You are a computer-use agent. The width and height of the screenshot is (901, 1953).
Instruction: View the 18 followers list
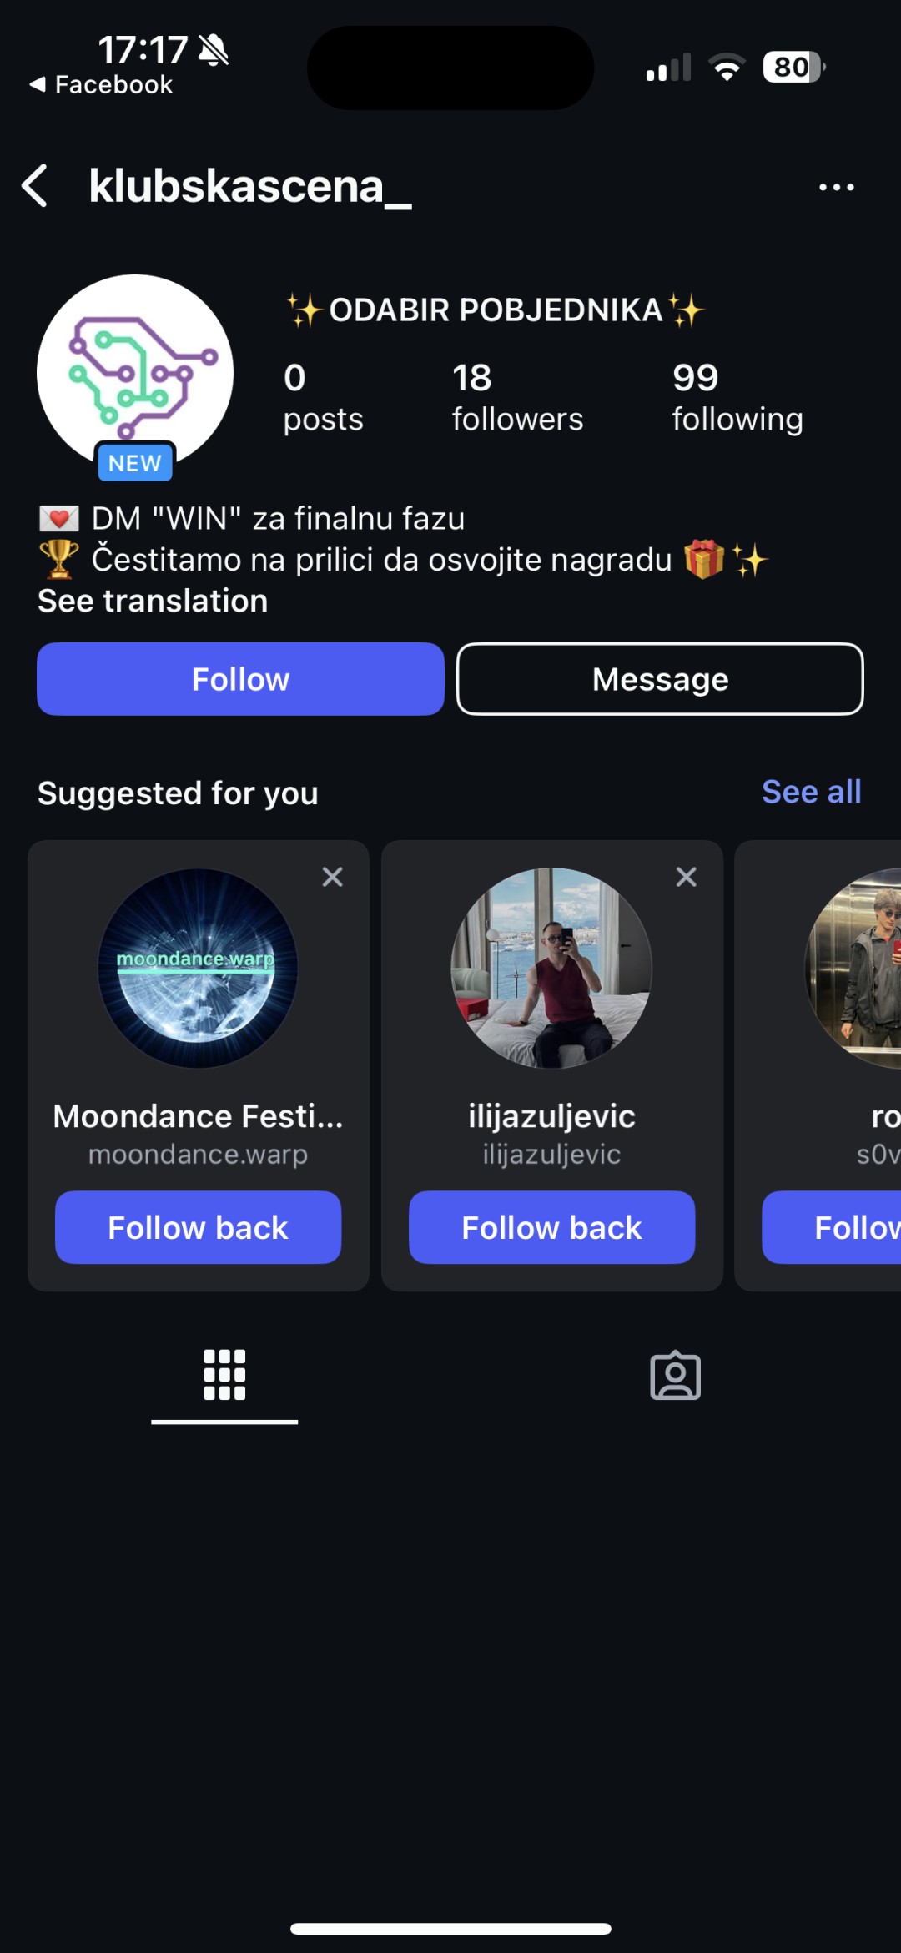(517, 397)
